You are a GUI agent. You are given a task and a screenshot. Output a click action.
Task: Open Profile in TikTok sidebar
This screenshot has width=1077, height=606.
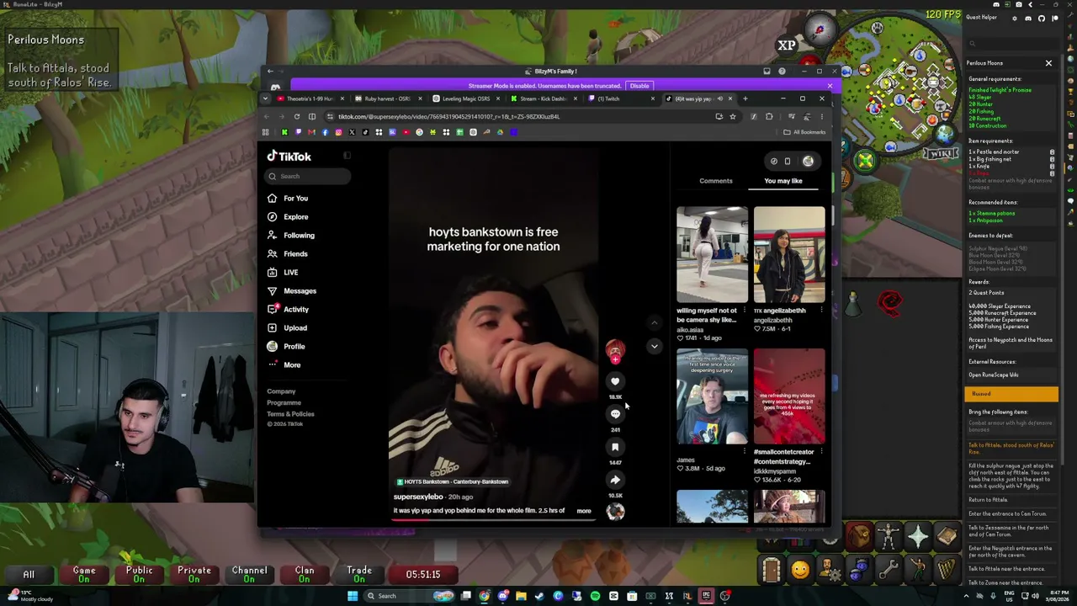[x=286, y=346]
